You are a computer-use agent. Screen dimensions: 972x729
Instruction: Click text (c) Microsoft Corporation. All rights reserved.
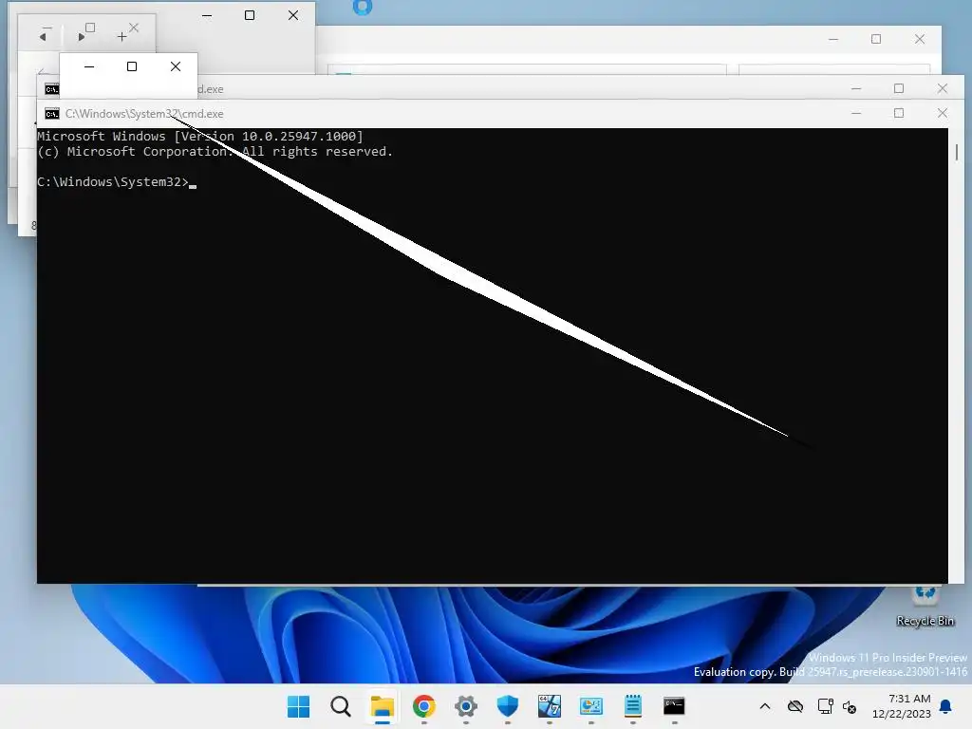coord(215,152)
